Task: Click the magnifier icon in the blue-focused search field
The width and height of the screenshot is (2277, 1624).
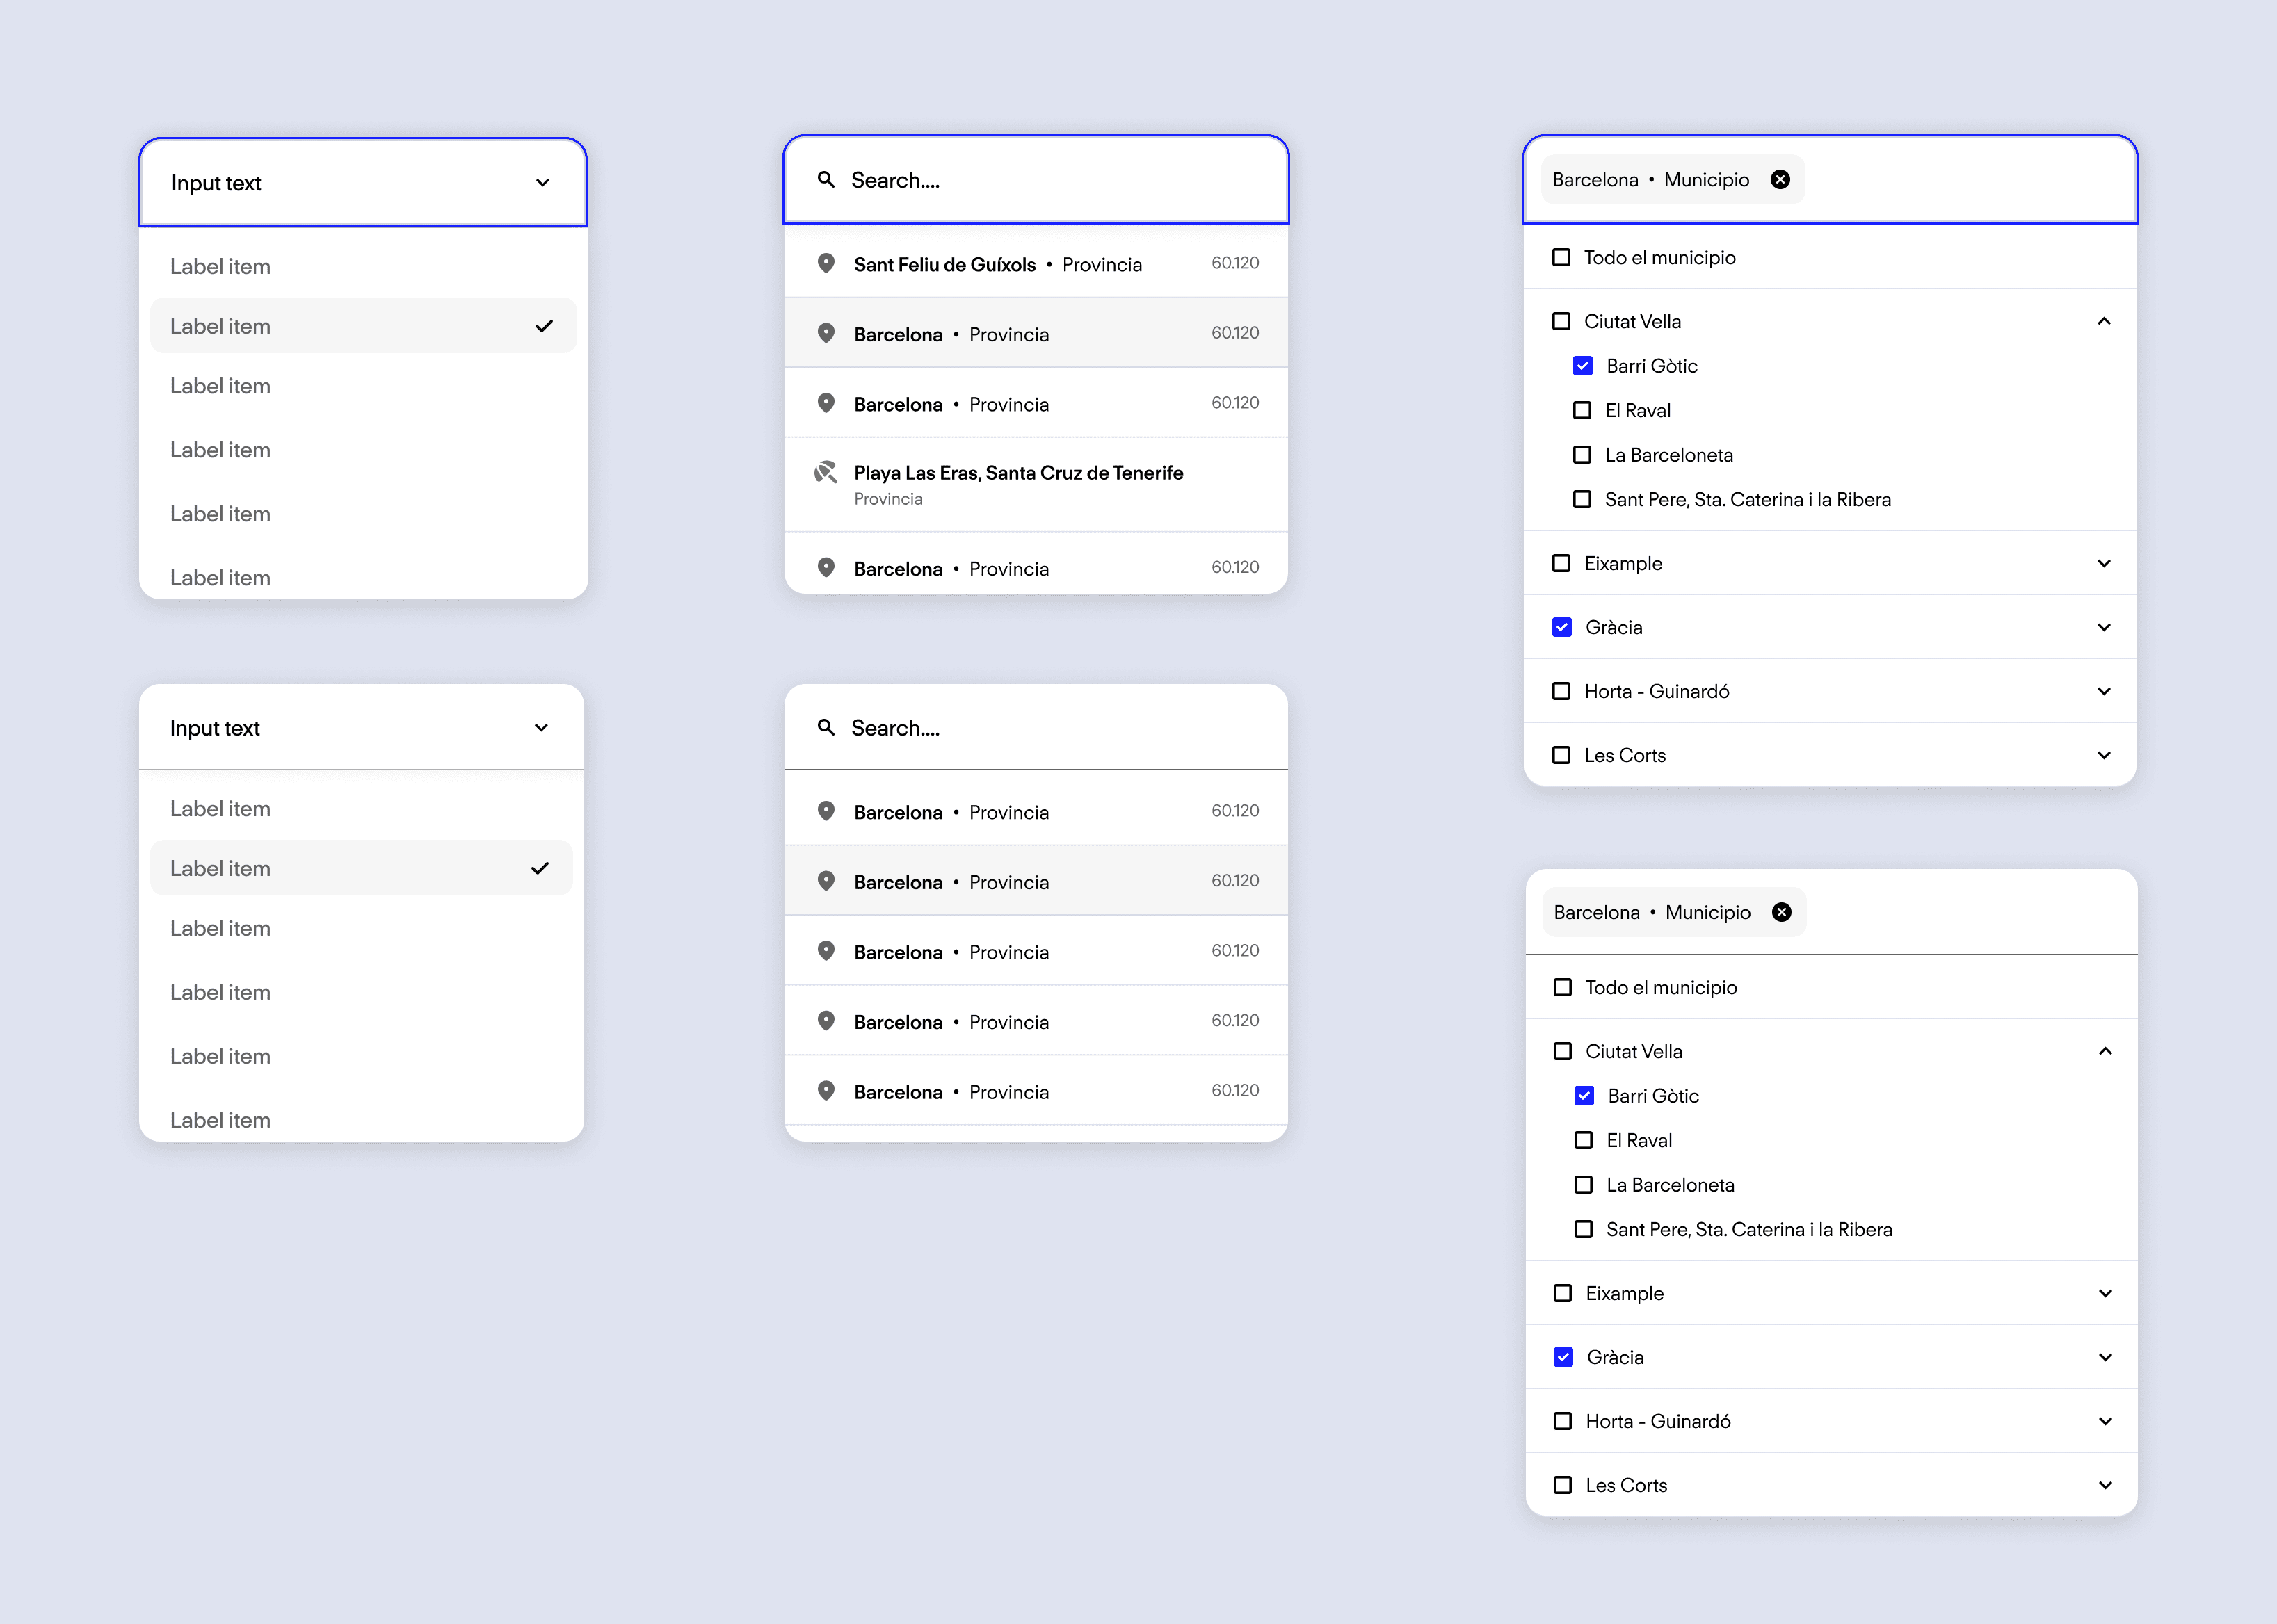Action: tap(826, 180)
